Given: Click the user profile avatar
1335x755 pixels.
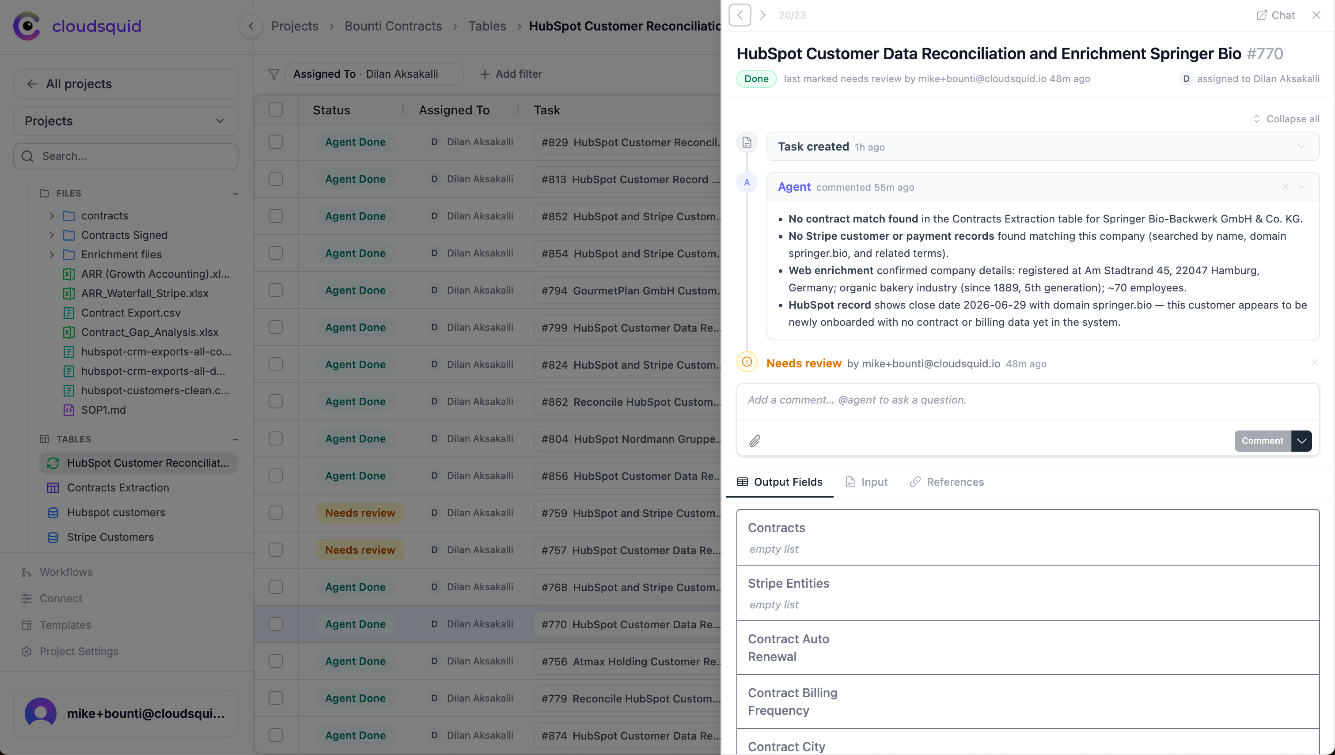Looking at the screenshot, I should coord(41,713).
